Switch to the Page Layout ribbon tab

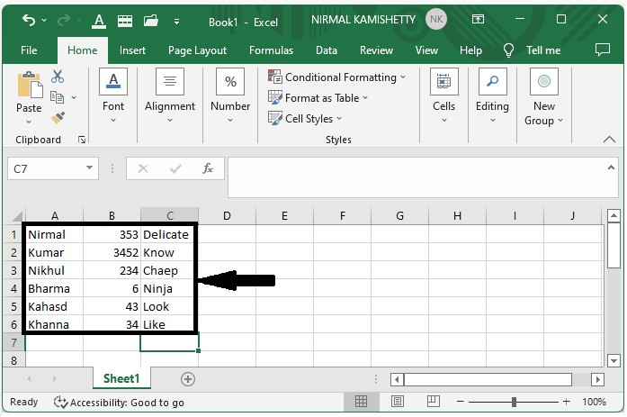[x=197, y=50]
